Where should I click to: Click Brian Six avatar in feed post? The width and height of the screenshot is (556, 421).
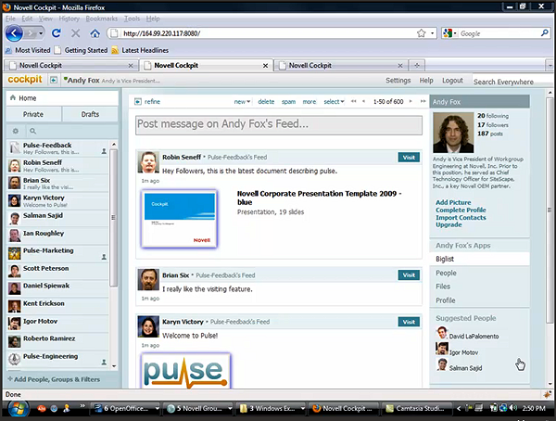148,280
